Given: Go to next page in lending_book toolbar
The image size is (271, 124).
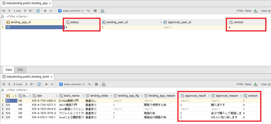Looking at the screenshot, I should [27, 84].
